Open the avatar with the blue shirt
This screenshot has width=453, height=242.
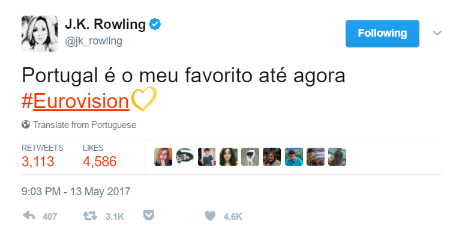point(294,157)
